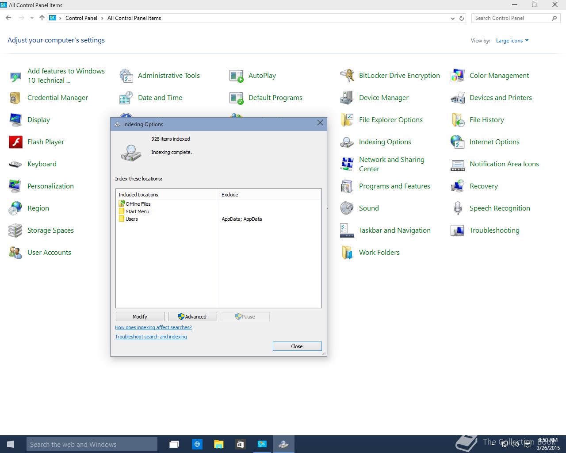The width and height of the screenshot is (566, 453).
Task: Click the Up one level arrow
Action: 42,18
